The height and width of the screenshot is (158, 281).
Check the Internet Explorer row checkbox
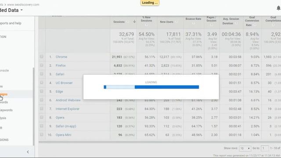[x=42, y=108]
